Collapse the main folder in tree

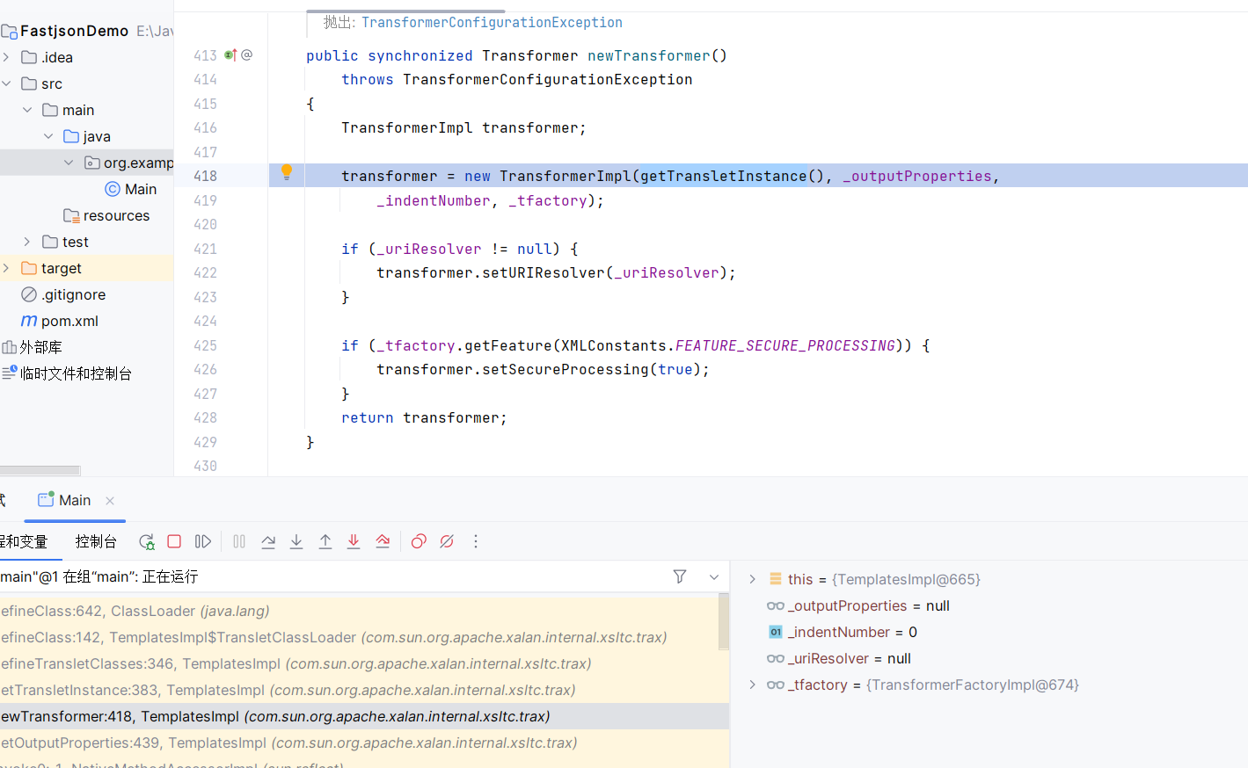[x=27, y=110]
